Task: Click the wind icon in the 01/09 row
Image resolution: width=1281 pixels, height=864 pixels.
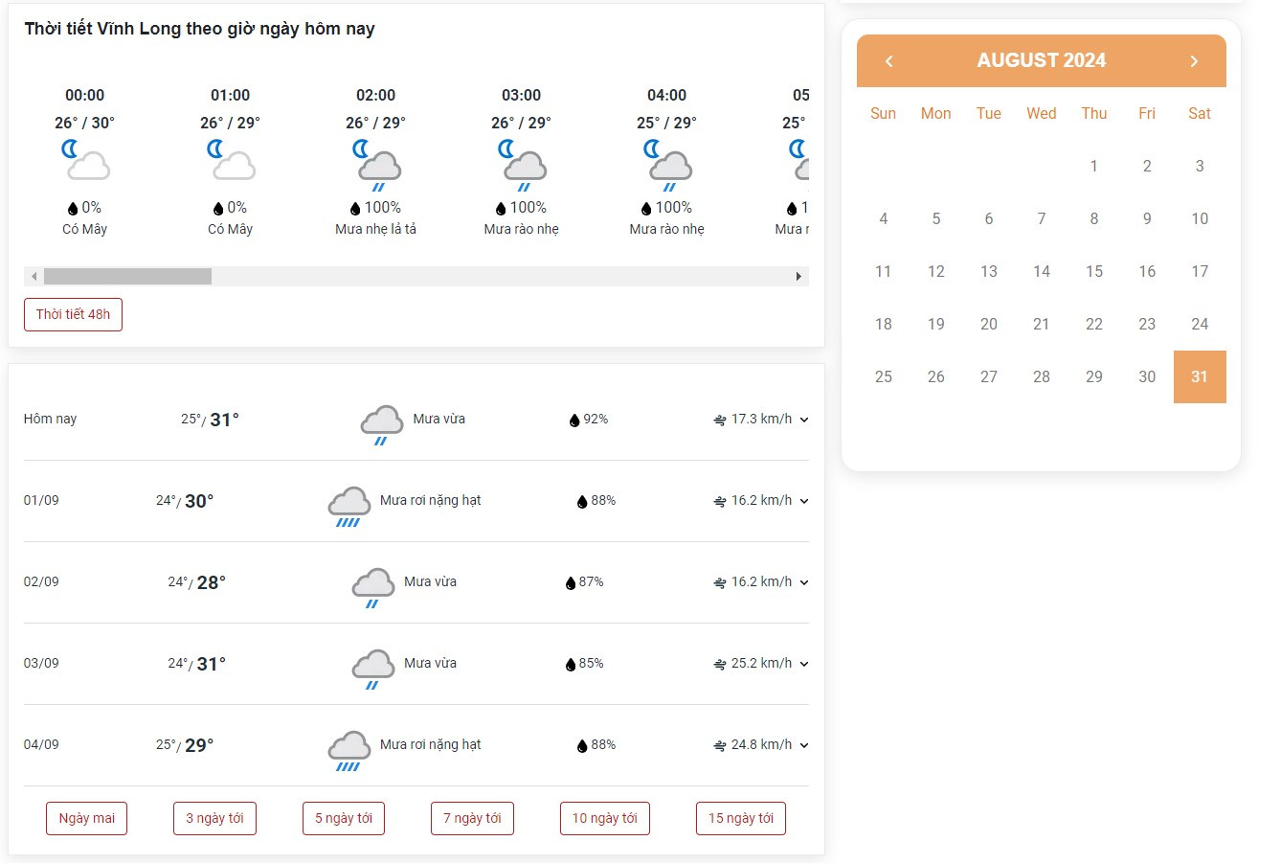Action: click(x=720, y=502)
